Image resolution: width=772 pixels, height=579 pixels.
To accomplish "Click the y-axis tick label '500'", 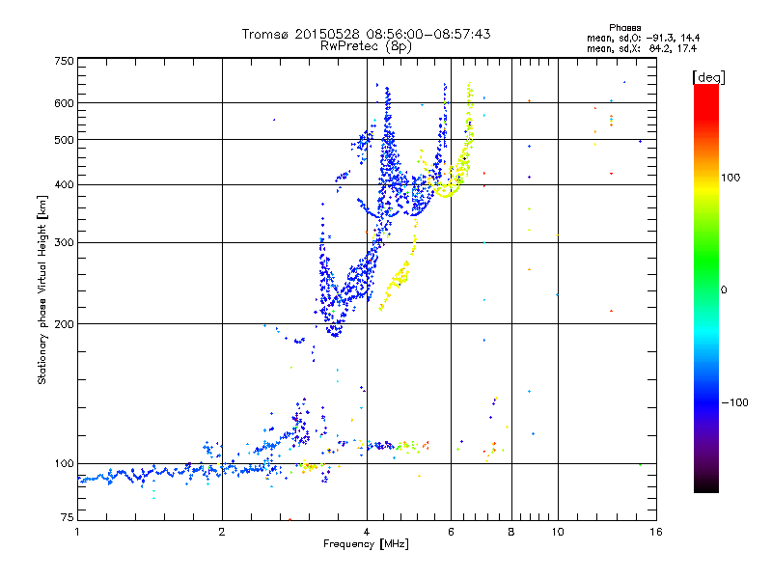I will tap(64, 140).
